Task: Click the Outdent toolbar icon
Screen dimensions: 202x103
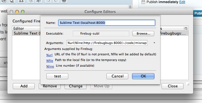Action: [x=31, y=1]
